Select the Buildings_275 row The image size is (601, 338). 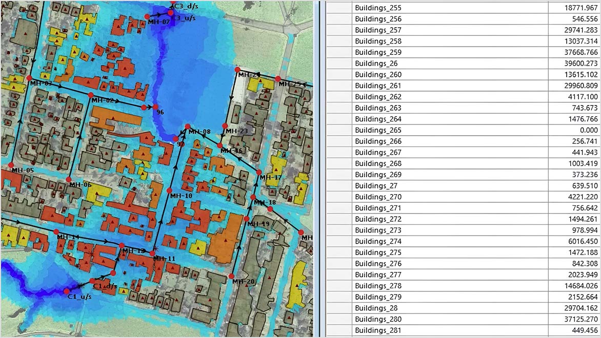(x=464, y=252)
